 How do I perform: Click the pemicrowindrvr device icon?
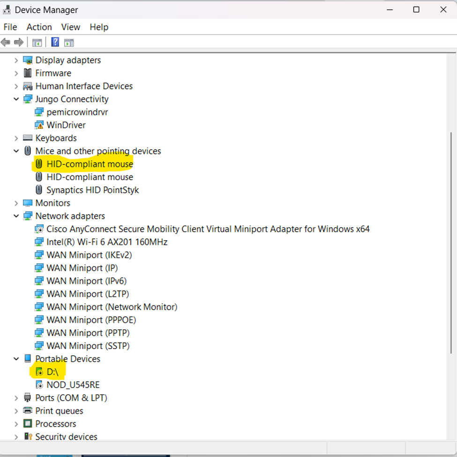click(39, 112)
